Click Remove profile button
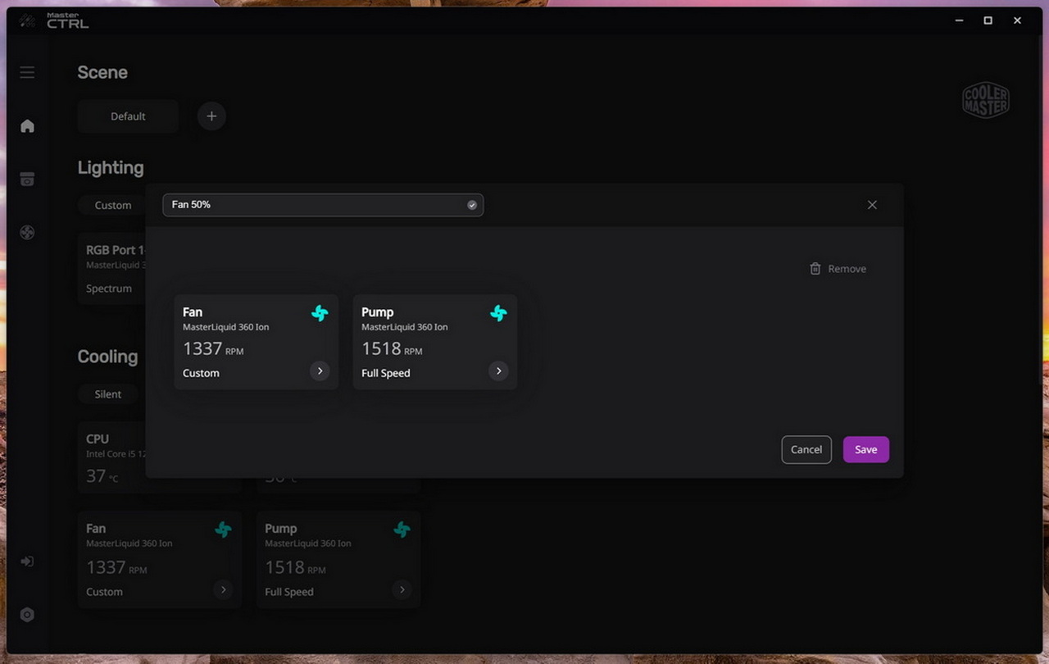The image size is (1049, 664). [838, 269]
